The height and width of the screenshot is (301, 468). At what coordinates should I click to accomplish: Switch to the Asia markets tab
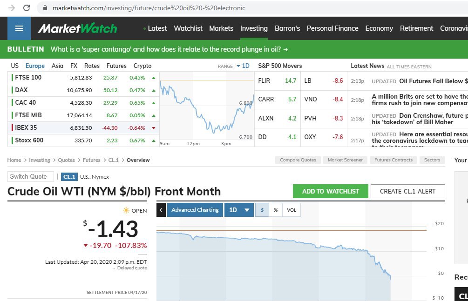(57, 66)
